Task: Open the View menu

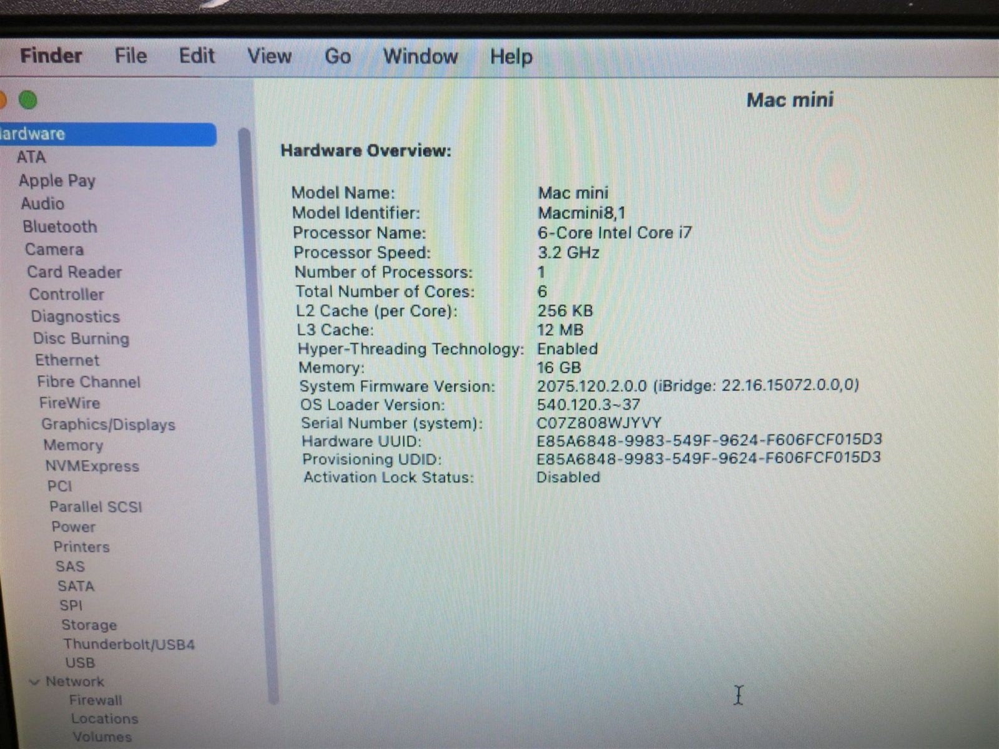Action: point(269,56)
